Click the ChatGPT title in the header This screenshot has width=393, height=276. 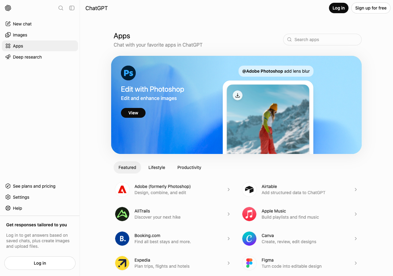coord(96,8)
